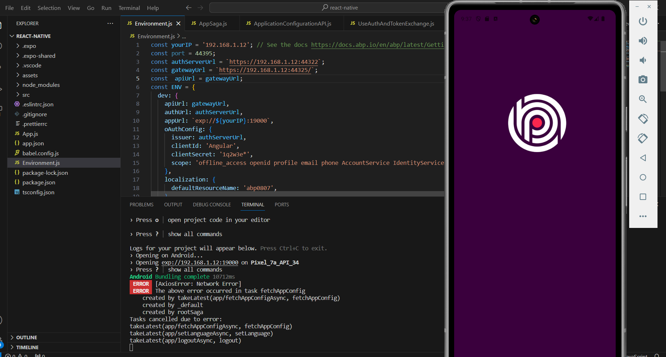Click the emulator volume down icon
This screenshot has height=357, width=666.
pyautogui.click(x=643, y=60)
